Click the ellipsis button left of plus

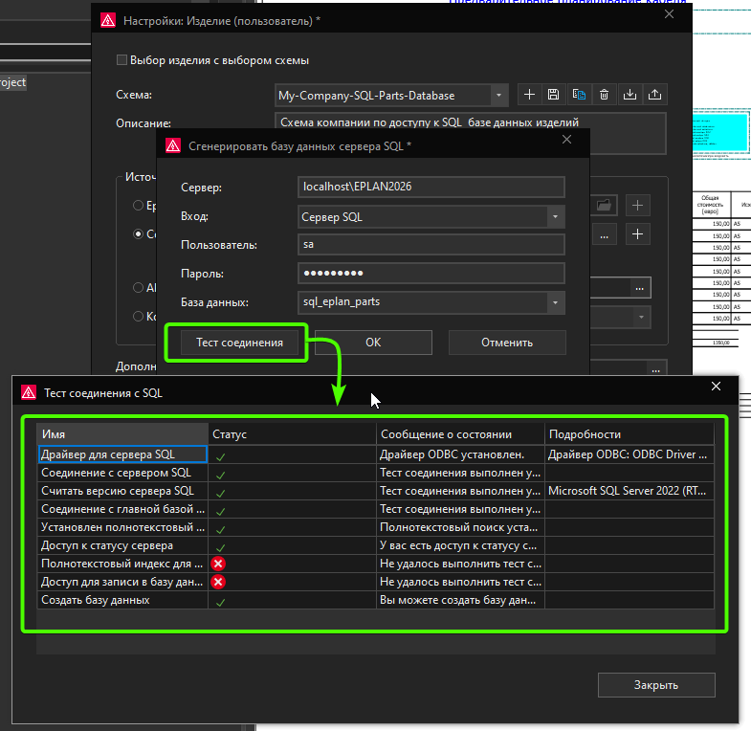(605, 234)
